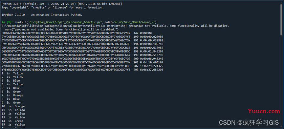The image size is (284, 129).
Task: Click the 'Type "copyright", "credits" or "license"' line
Action: coord(53,8)
